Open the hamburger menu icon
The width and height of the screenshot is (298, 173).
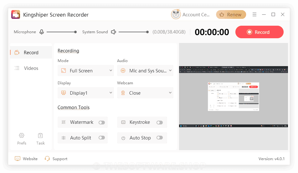(254, 14)
